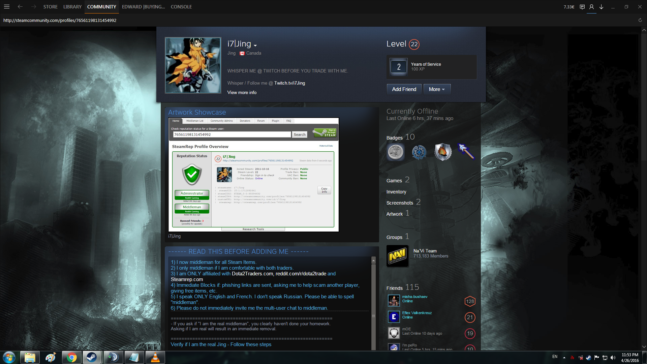Open the chat messages icon

click(x=582, y=7)
